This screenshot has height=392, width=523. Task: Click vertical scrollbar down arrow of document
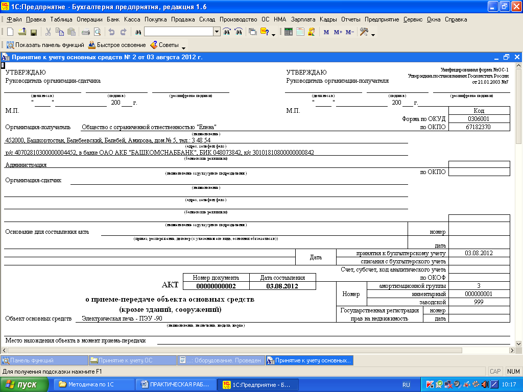point(518,344)
